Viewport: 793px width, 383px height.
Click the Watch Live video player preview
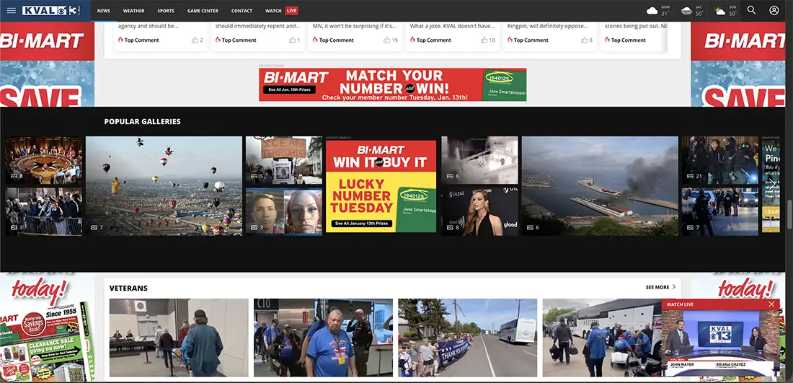(x=721, y=343)
